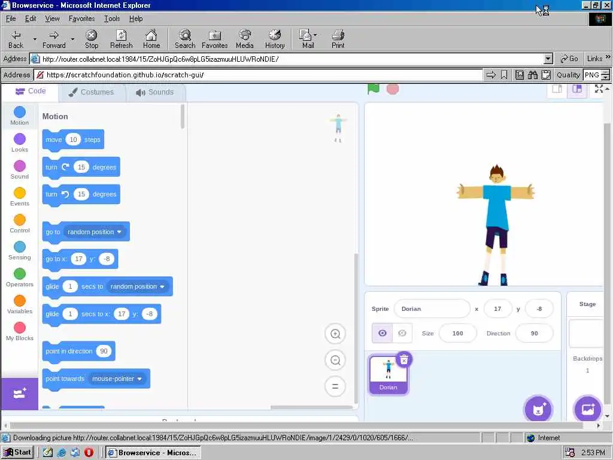
Task: Open the Back button history dropdown arrow
Action: [x=34, y=40]
